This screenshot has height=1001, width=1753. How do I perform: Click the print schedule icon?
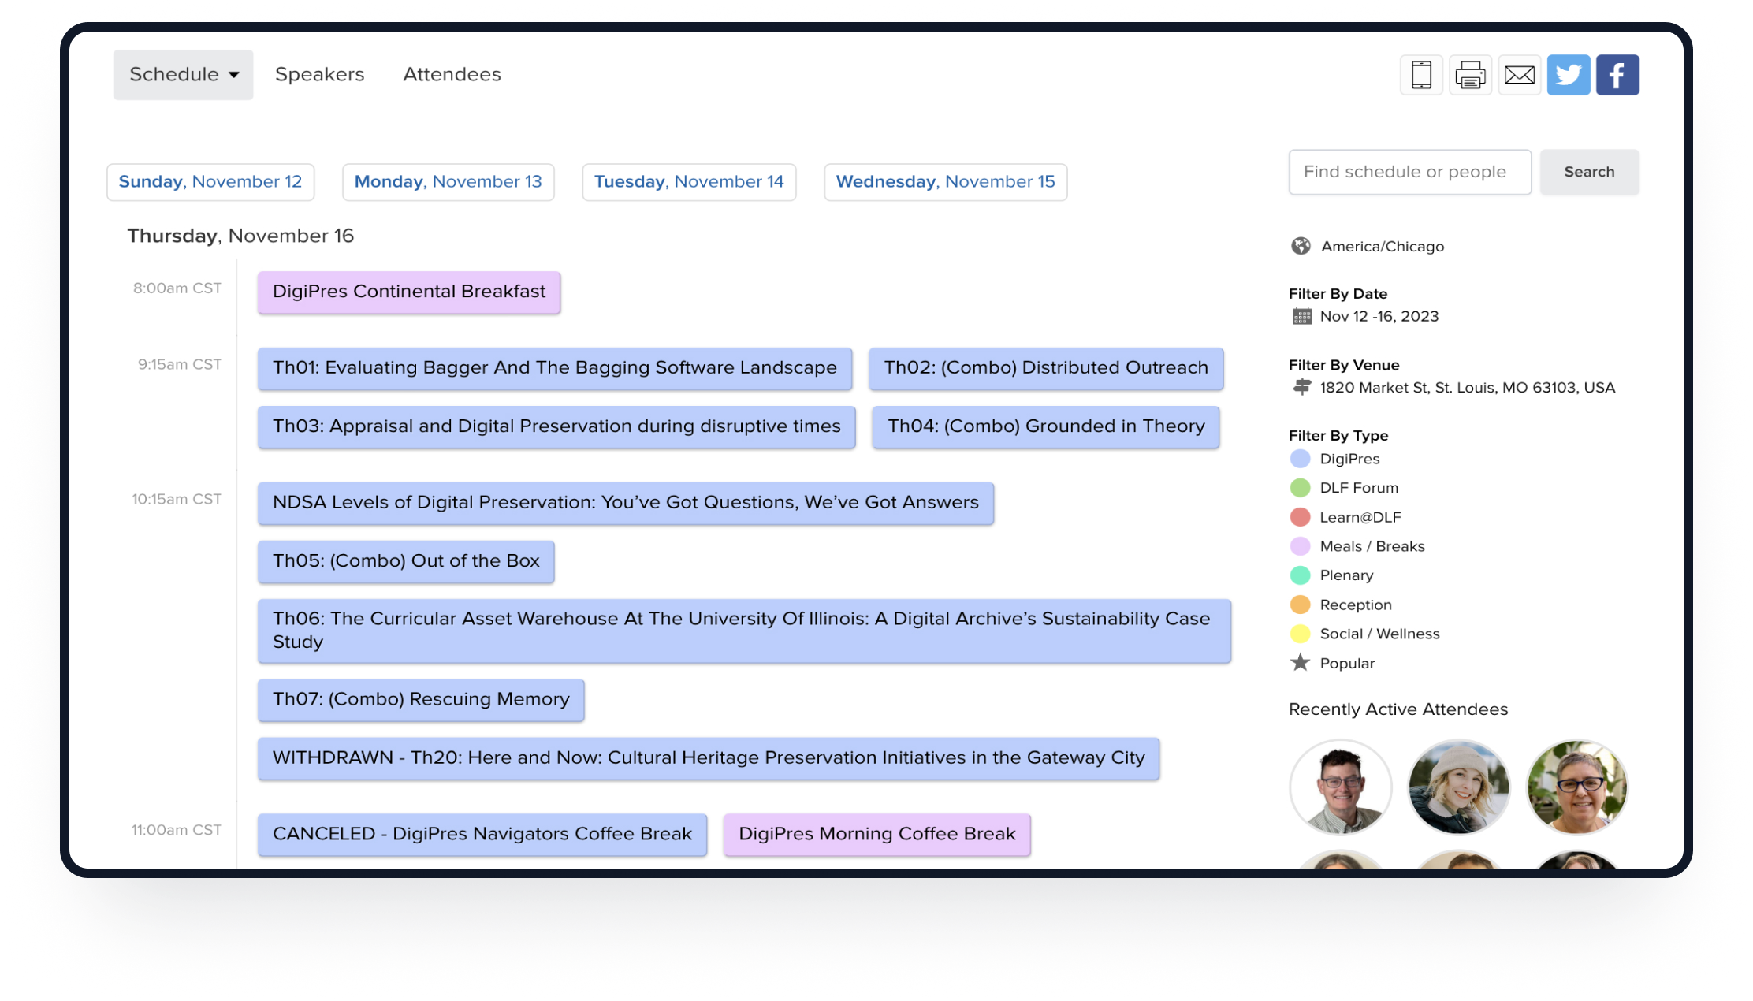[x=1469, y=73]
